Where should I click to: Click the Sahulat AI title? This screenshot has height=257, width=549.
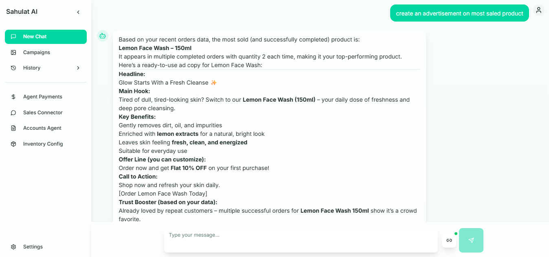click(22, 12)
